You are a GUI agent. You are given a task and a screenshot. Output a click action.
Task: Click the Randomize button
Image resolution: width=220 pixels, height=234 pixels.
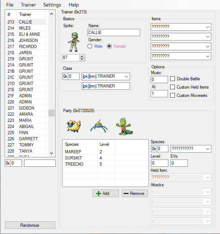pyautogui.click(x=30, y=225)
